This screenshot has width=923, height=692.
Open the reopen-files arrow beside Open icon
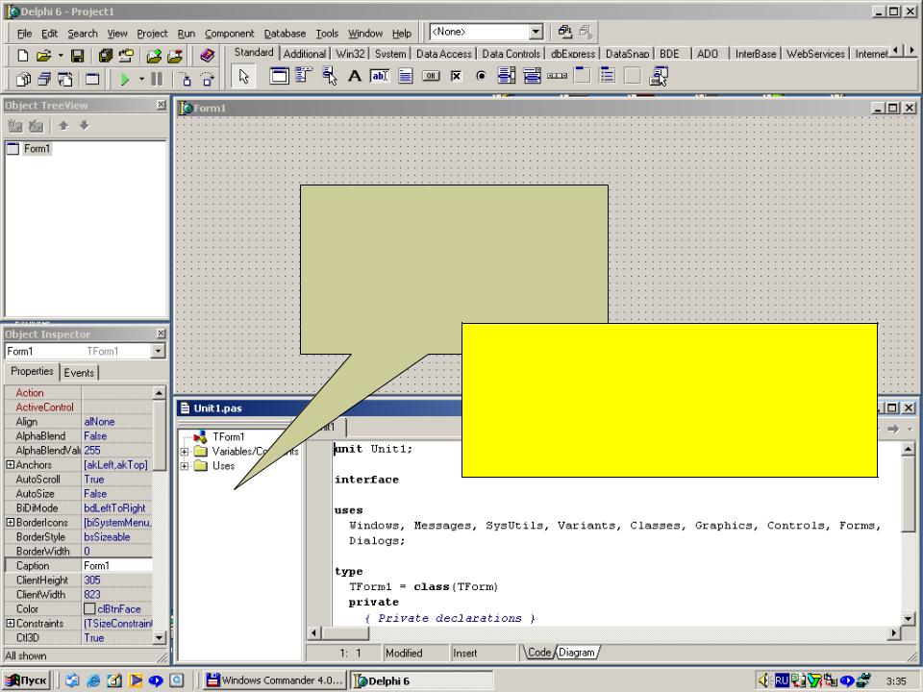(x=60, y=56)
